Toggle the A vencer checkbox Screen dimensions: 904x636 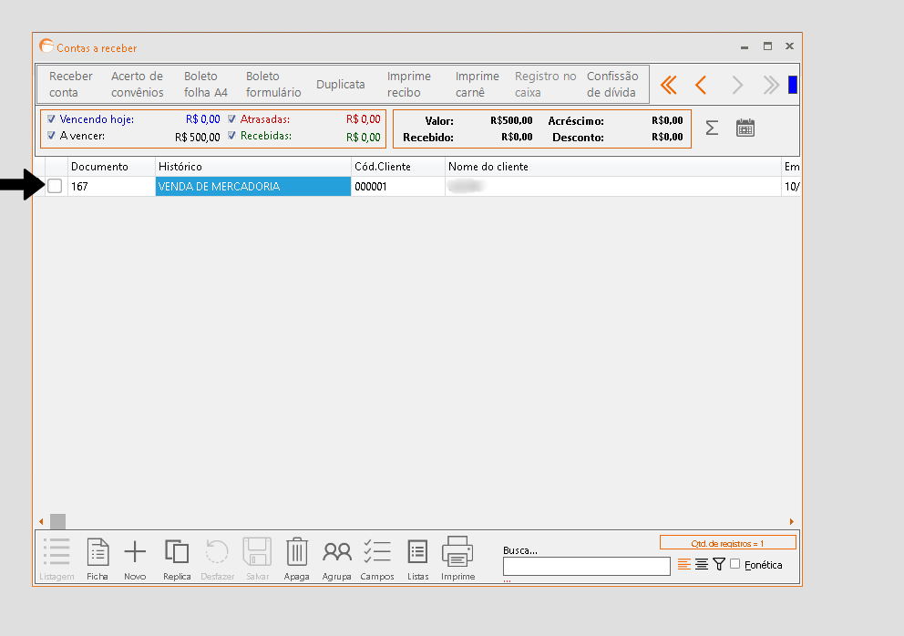pos(51,136)
